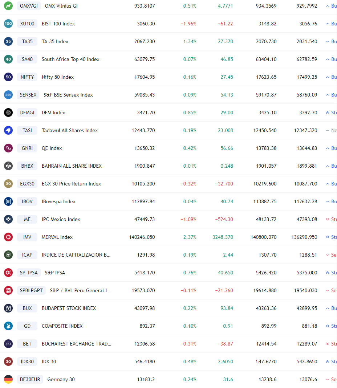Click the TA-35 Index logo badge
Viewport: 337px width, 388px height.
(x=8, y=42)
